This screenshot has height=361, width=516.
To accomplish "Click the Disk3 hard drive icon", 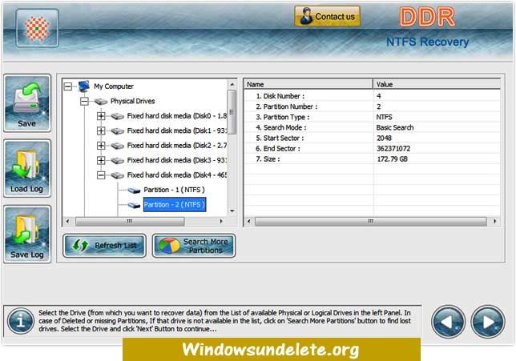I will point(117,160).
